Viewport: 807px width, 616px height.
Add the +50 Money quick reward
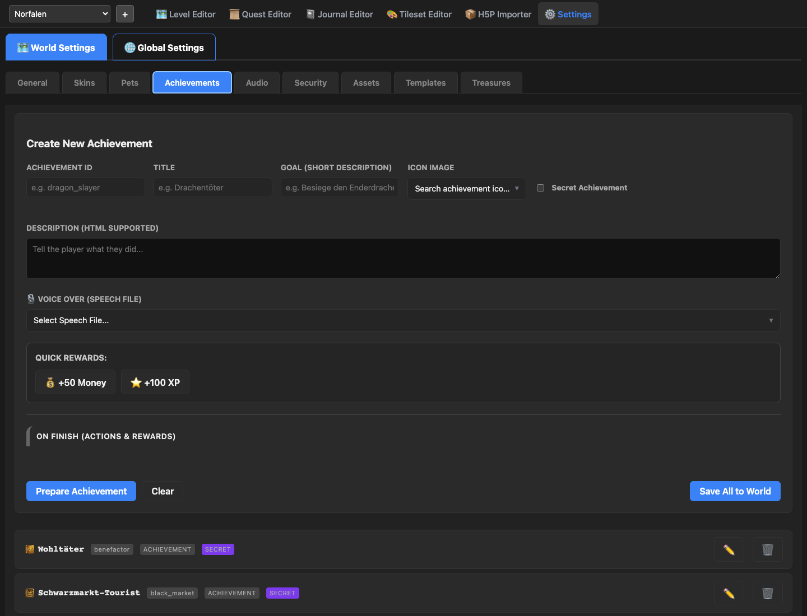pos(76,382)
